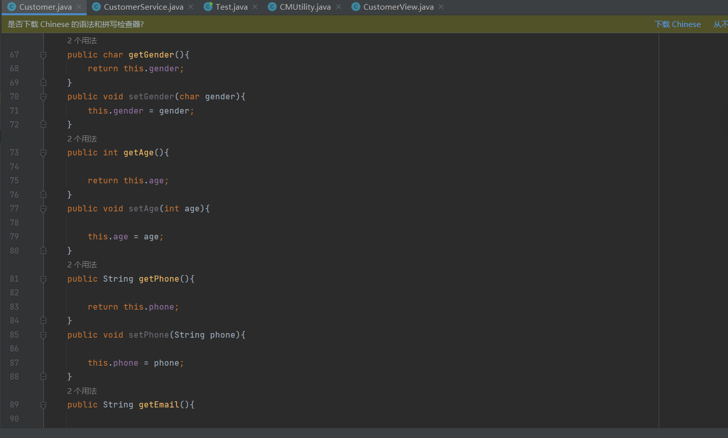
Task: Close the CustomerView.java tab
Action: 441,7
